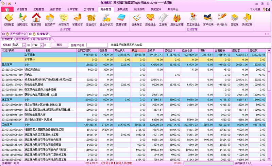Select the 非主营收支 sub-tab
Screen dimensions: 272x166
click(22, 39)
